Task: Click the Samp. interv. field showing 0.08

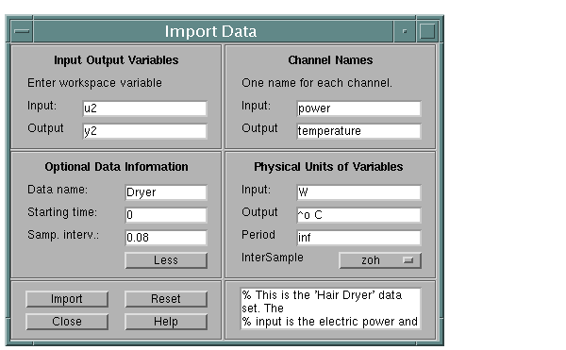Action: (166, 238)
